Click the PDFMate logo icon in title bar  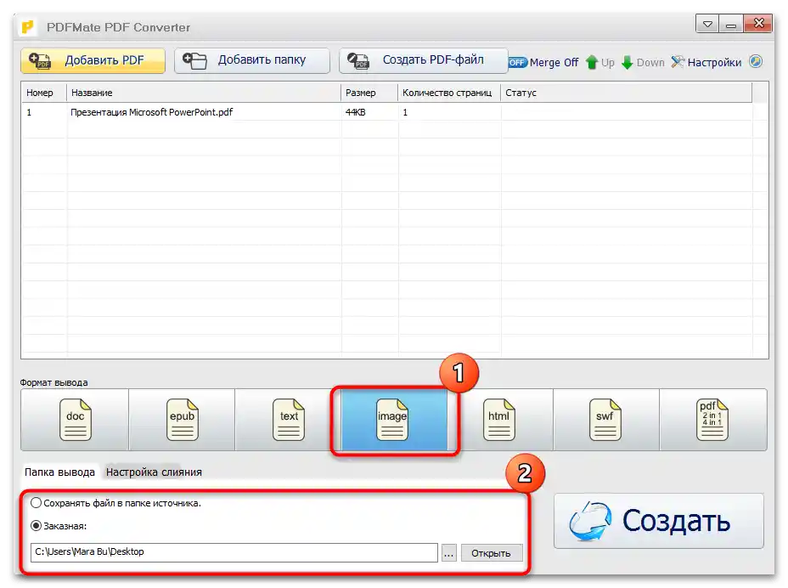pyautogui.click(x=28, y=26)
